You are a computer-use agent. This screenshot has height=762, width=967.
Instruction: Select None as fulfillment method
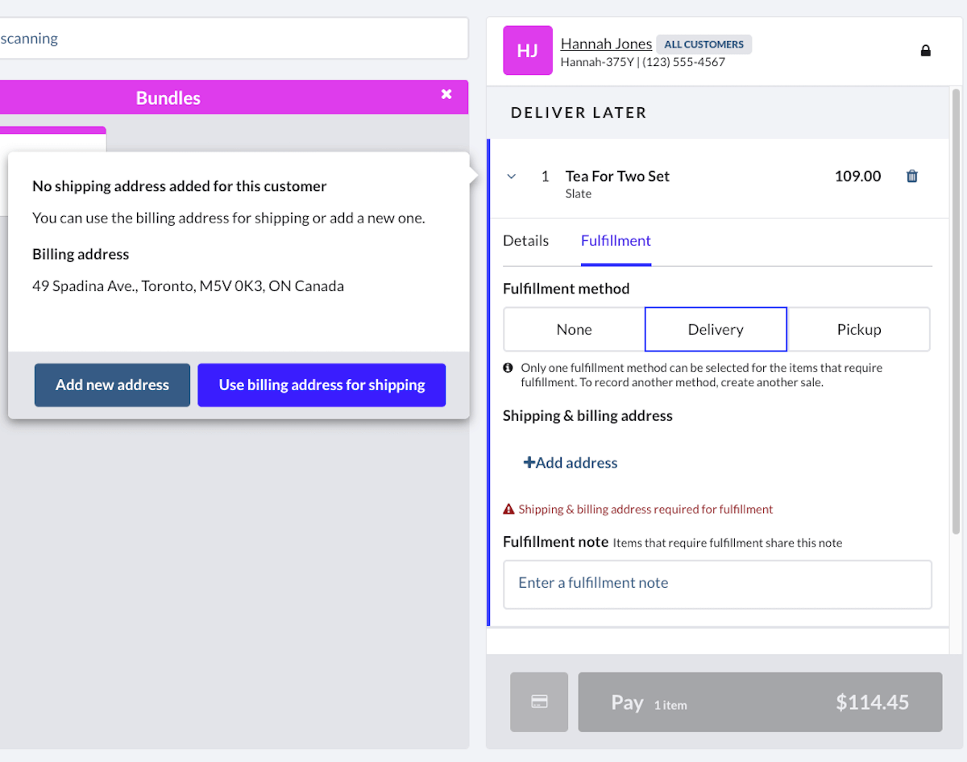pyautogui.click(x=574, y=329)
